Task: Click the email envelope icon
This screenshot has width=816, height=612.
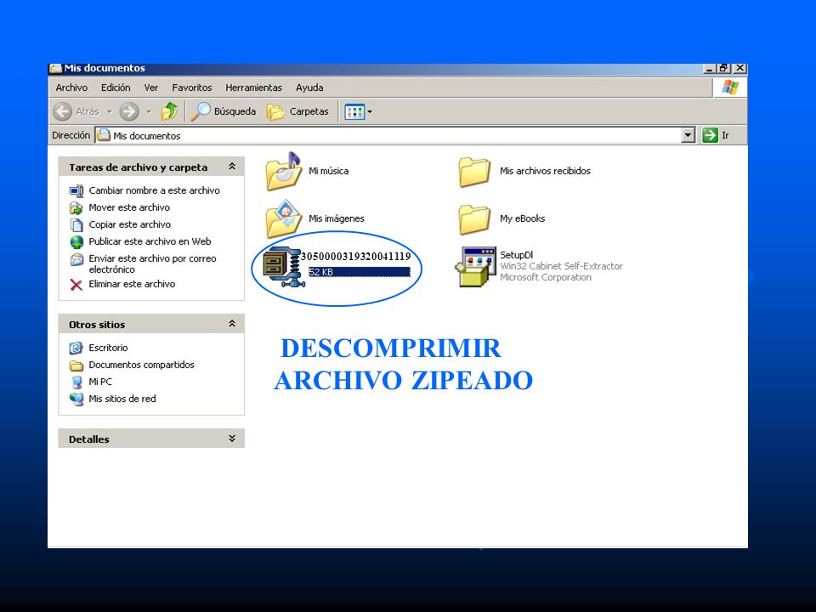Action: [76, 259]
